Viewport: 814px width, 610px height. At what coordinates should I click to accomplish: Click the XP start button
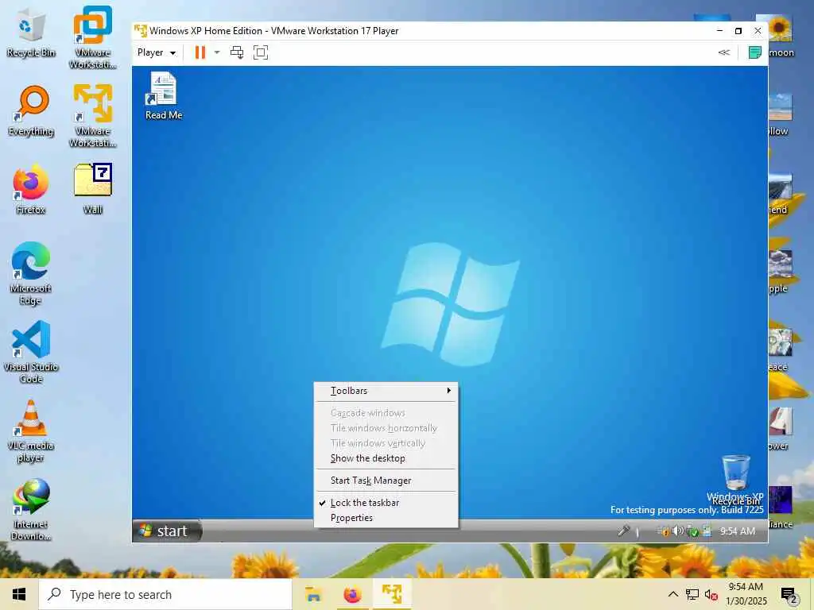click(x=167, y=531)
